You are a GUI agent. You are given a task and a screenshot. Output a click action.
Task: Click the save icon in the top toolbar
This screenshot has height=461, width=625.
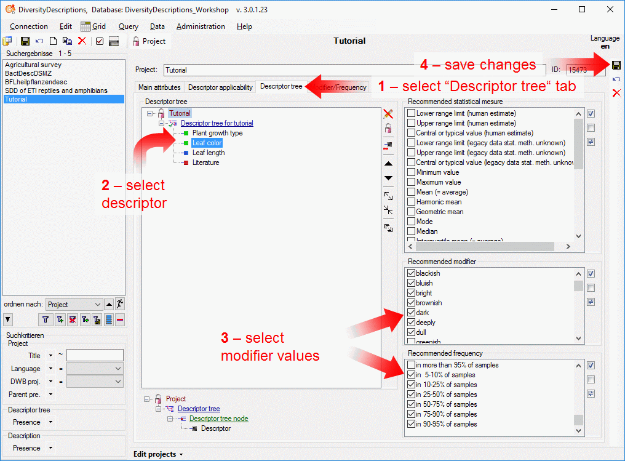[x=25, y=41]
